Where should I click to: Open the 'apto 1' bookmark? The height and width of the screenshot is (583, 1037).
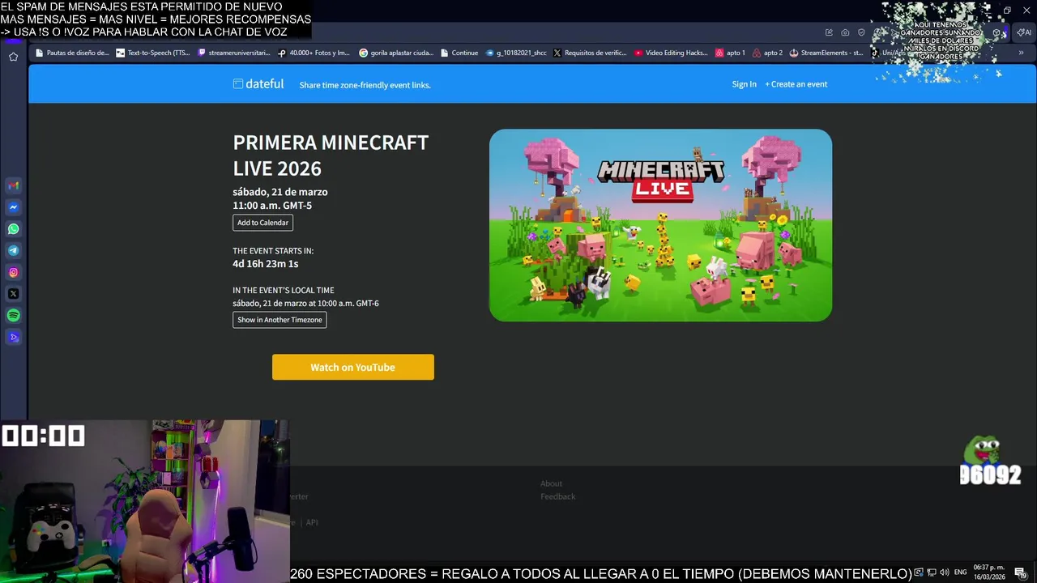pos(730,53)
